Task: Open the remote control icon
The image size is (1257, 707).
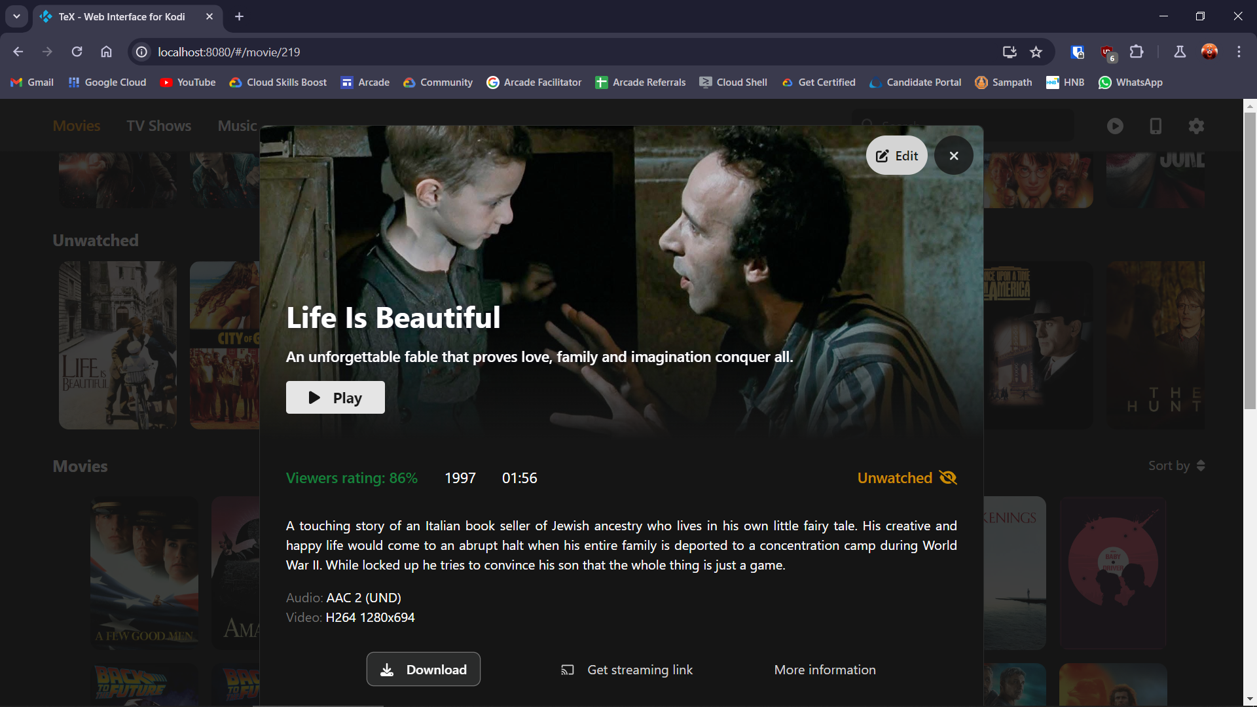Action: pyautogui.click(x=1156, y=126)
